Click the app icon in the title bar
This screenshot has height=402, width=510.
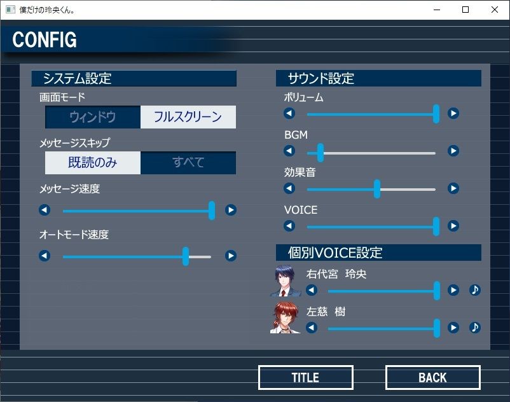click(x=10, y=10)
